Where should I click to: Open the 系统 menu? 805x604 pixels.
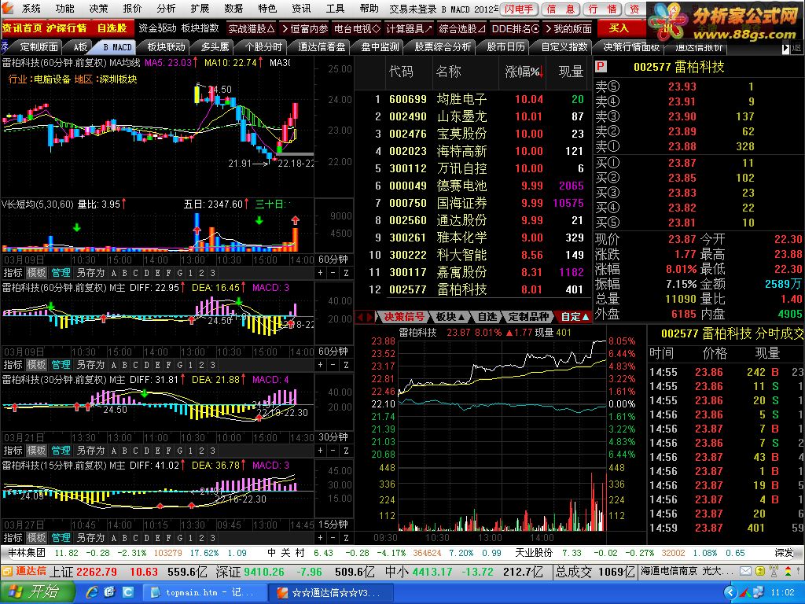click(x=31, y=8)
